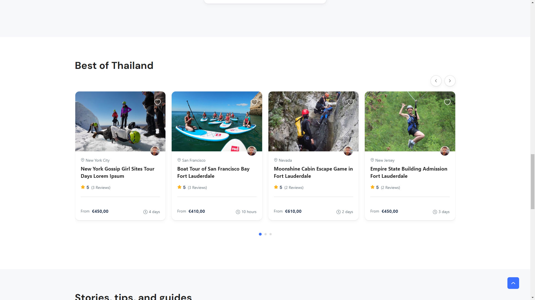Image resolution: width=535 pixels, height=300 pixels.
Task: Click host avatar on Empire State card
Action: coord(445,151)
